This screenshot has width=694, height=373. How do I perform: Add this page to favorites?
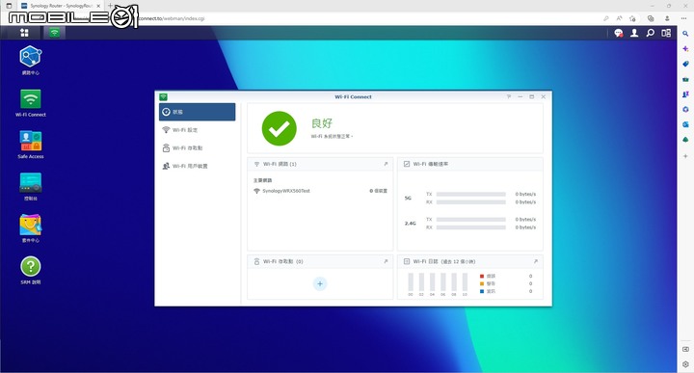click(x=632, y=18)
